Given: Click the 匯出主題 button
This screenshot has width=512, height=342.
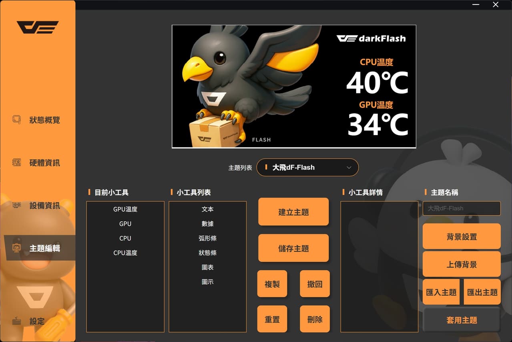Looking at the screenshot, I should 482,292.
